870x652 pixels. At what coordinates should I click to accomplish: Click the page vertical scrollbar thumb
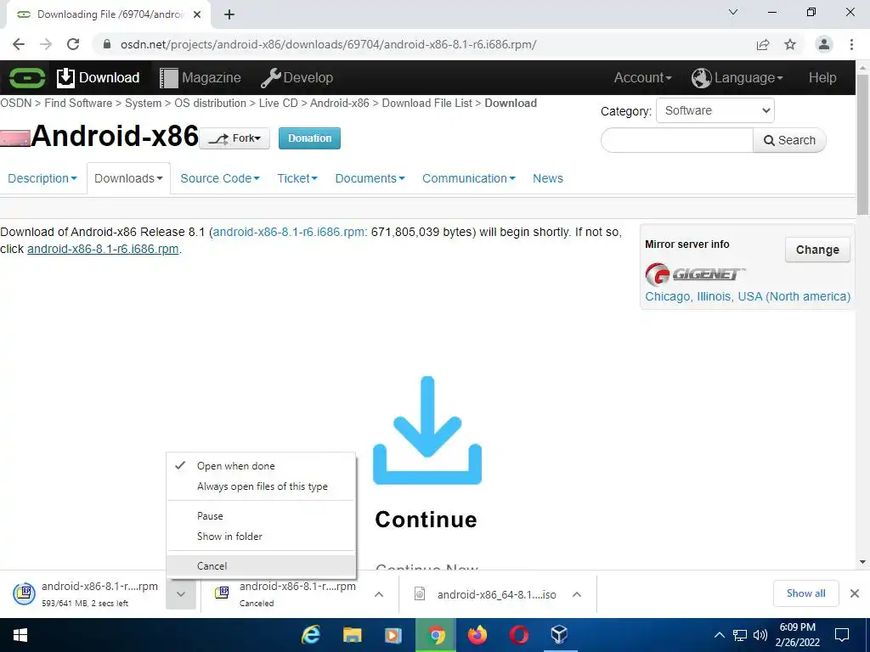coord(862,143)
